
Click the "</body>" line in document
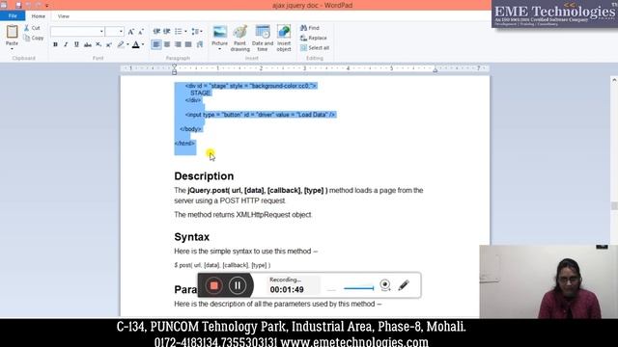coord(191,129)
